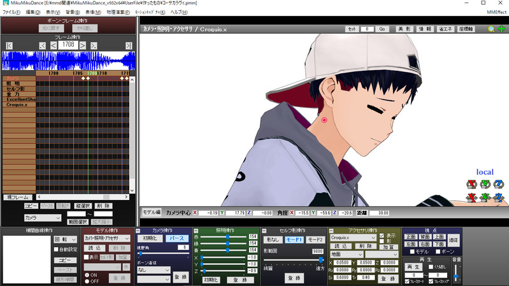
Task: Open the 表示(V) menu
Action: (x=53, y=12)
